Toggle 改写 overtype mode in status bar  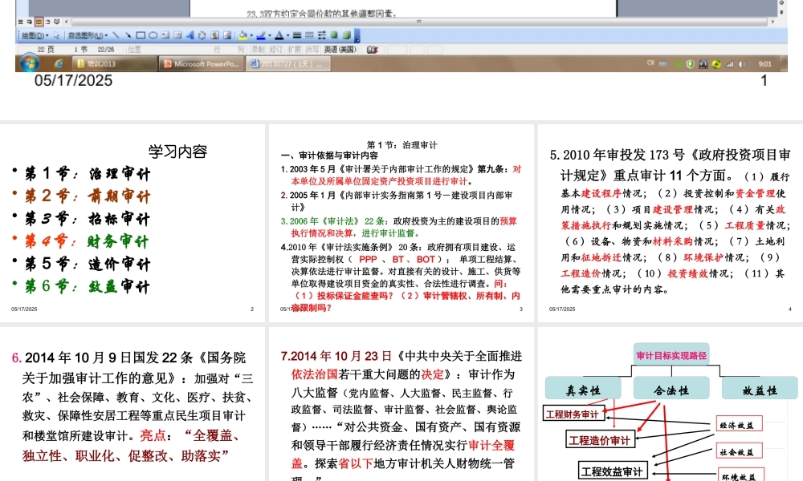(x=312, y=50)
